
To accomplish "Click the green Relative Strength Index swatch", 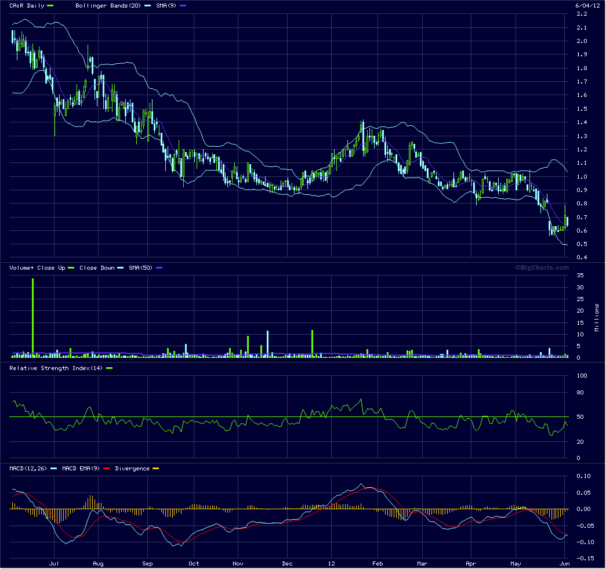I will coord(110,368).
